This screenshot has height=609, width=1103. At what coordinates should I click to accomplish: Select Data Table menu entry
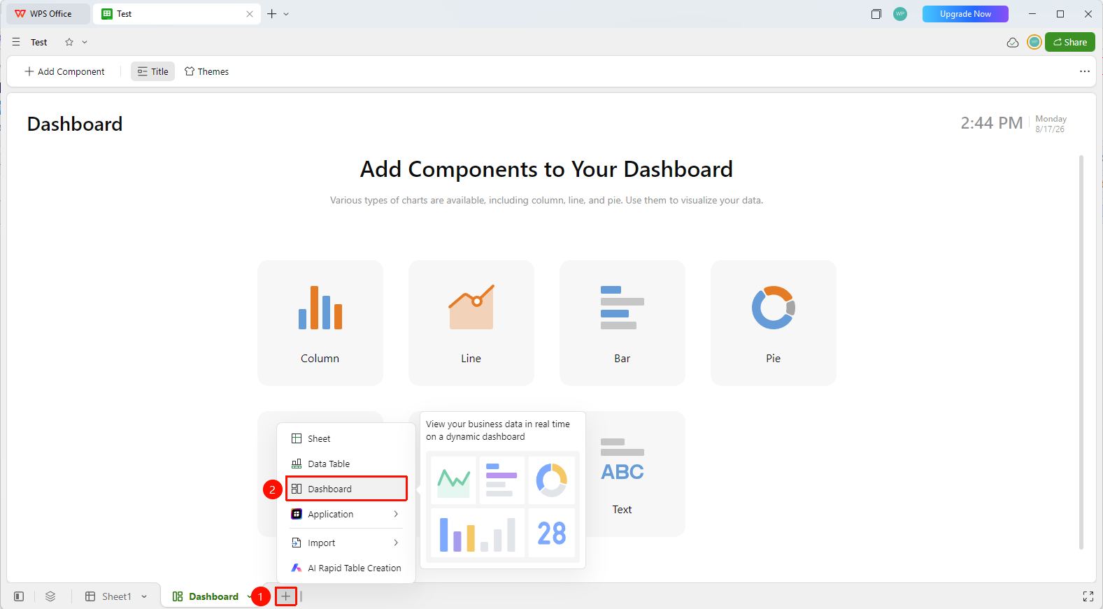pyautogui.click(x=346, y=464)
